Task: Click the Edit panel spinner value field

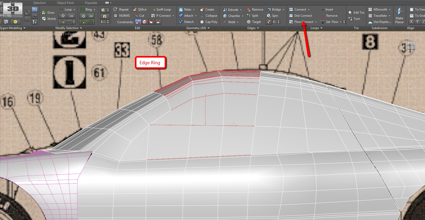Action: pos(103,22)
